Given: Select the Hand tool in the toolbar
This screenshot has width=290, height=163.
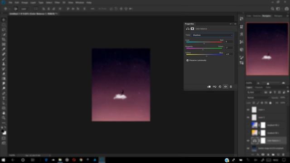Looking at the screenshot, I should pyautogui.click(x=4, y=113).
